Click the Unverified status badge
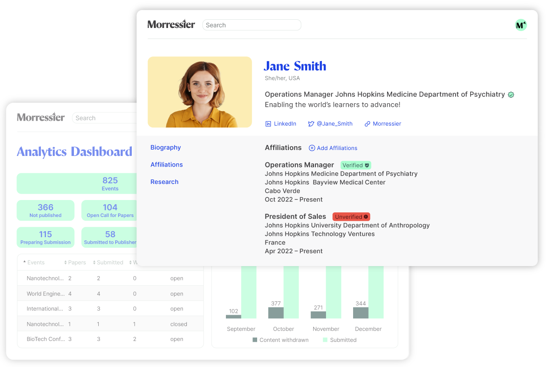Screen dimensions: 551x367 (x=351, y=217)
